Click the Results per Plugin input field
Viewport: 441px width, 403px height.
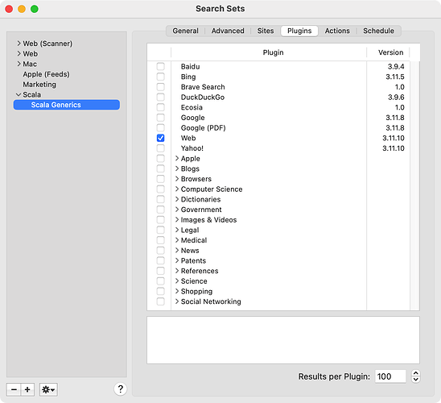point(390,376)
